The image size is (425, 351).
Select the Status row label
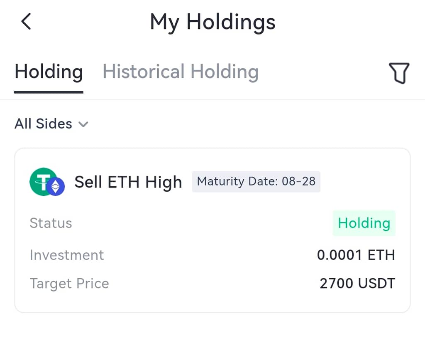51,223
